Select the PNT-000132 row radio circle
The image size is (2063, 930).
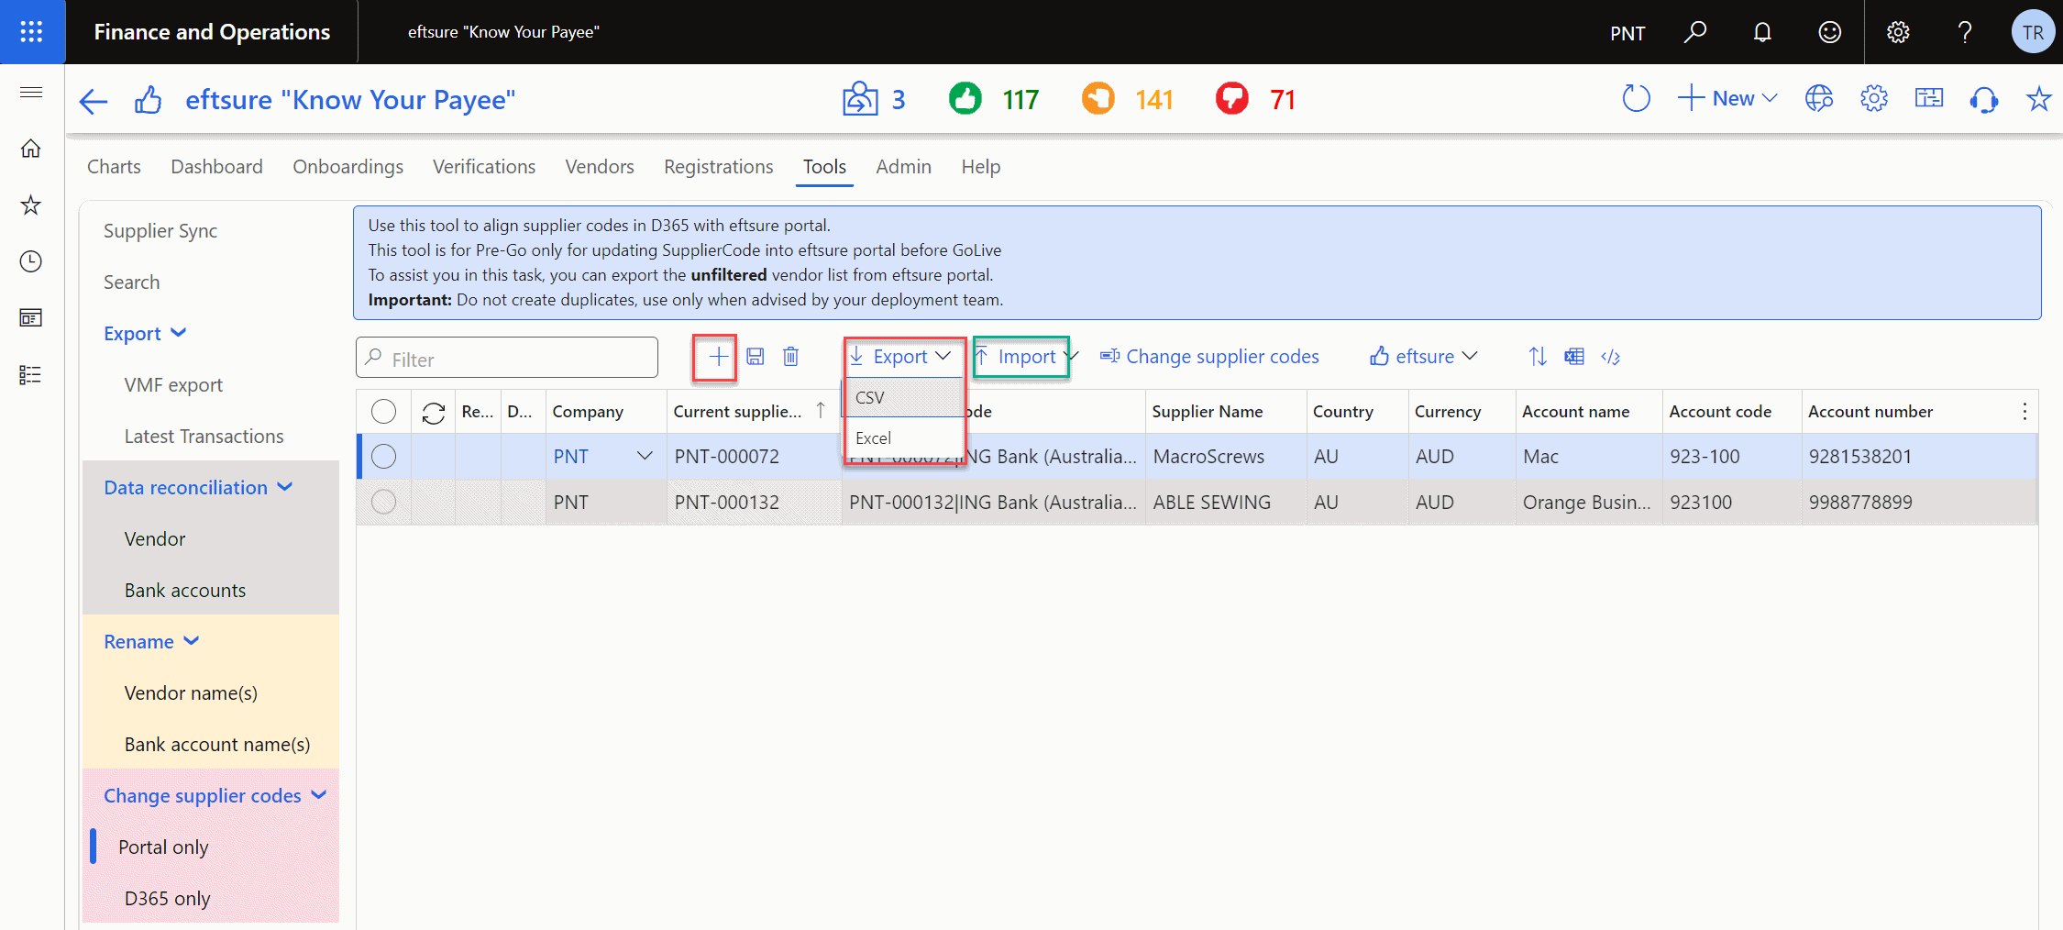[x=384, y=502]
